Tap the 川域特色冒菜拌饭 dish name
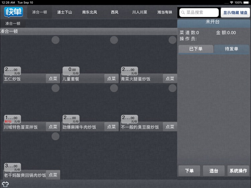 [21, 127]
